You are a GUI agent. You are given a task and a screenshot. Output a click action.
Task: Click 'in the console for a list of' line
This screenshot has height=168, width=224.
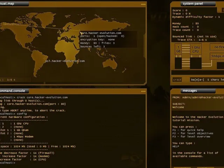coord(195,153)
